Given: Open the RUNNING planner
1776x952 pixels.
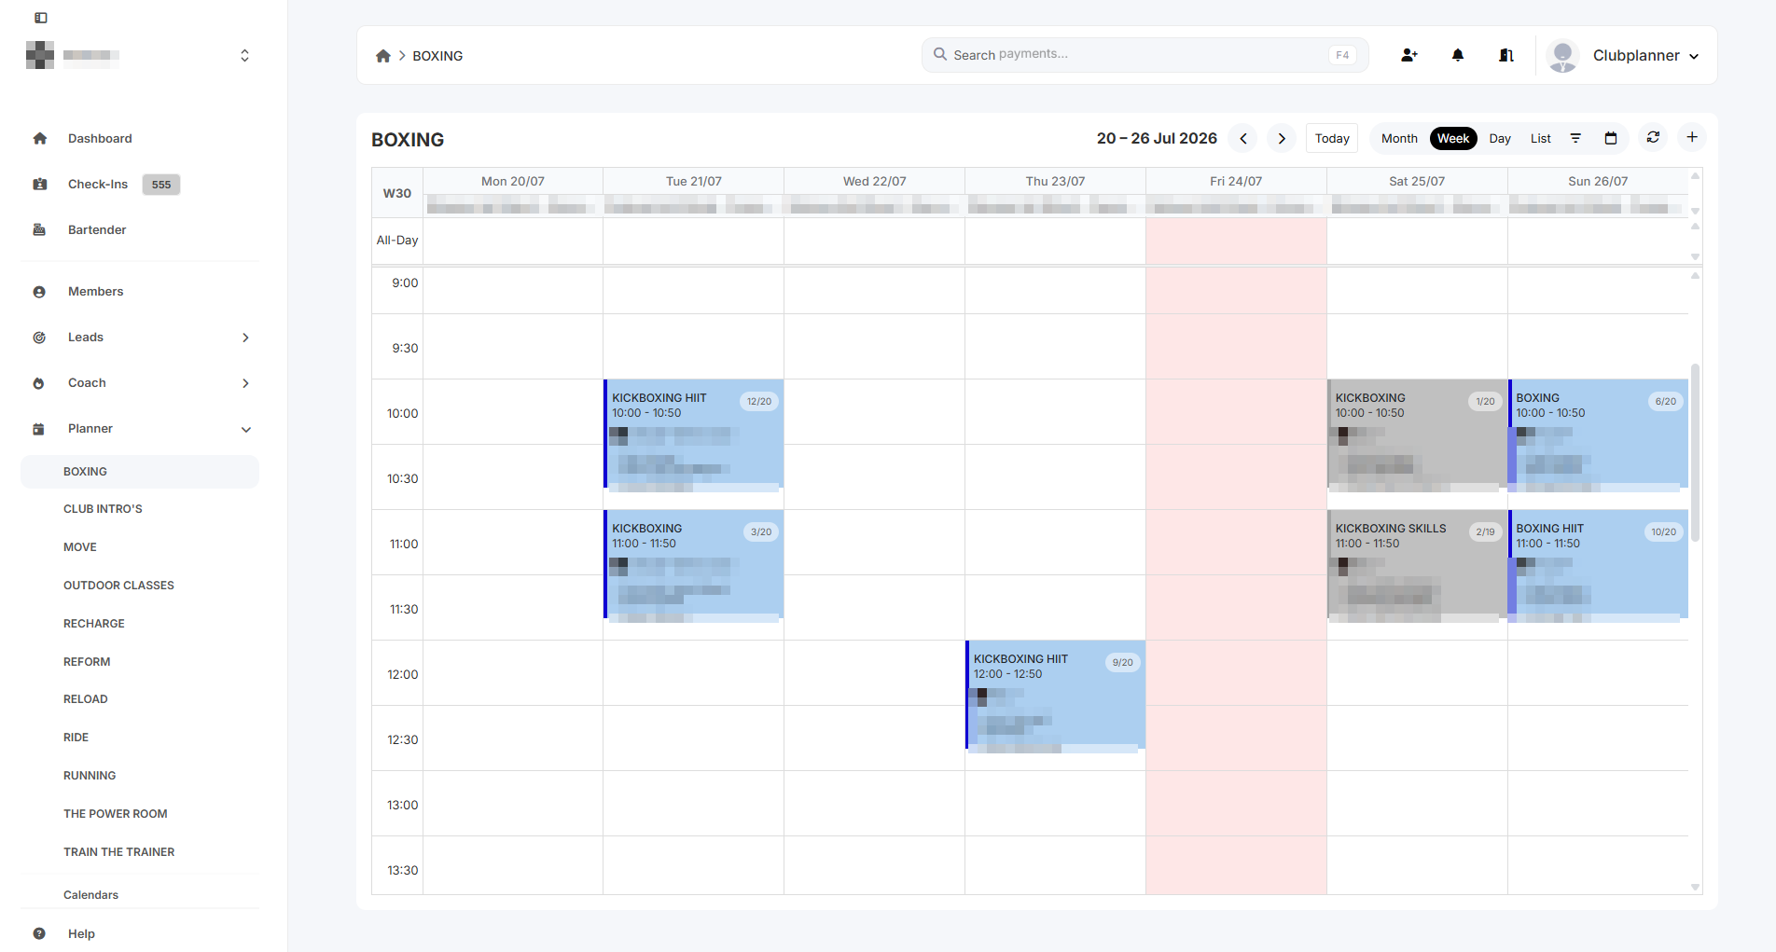Looking at the screenshot, I should pyautogui.click(x=90, y=776).
